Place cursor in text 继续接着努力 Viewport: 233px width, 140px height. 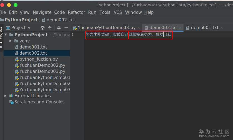(x=140, y=35)
